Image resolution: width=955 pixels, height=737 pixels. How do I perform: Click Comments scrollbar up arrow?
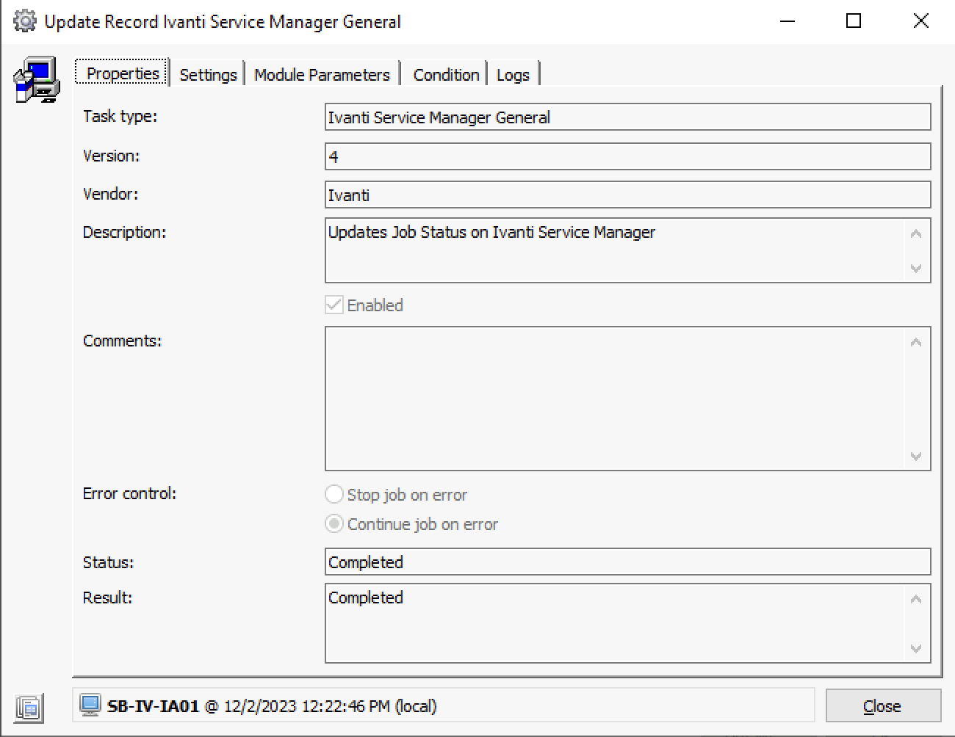pyautogui.click(x=916, y=343)
